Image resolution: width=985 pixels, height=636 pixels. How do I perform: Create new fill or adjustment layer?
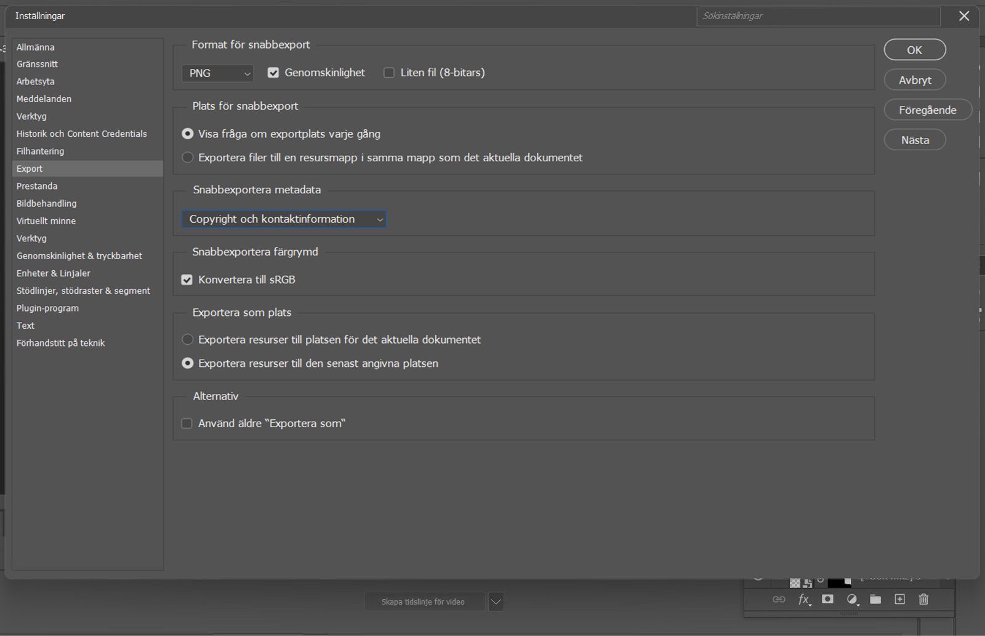(852, 599)
